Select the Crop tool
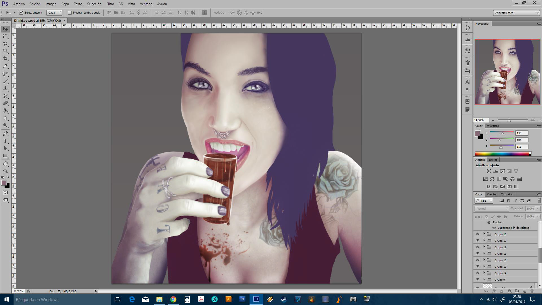The width and height of the screenshot is (542, 305). [x=5, y=58]
